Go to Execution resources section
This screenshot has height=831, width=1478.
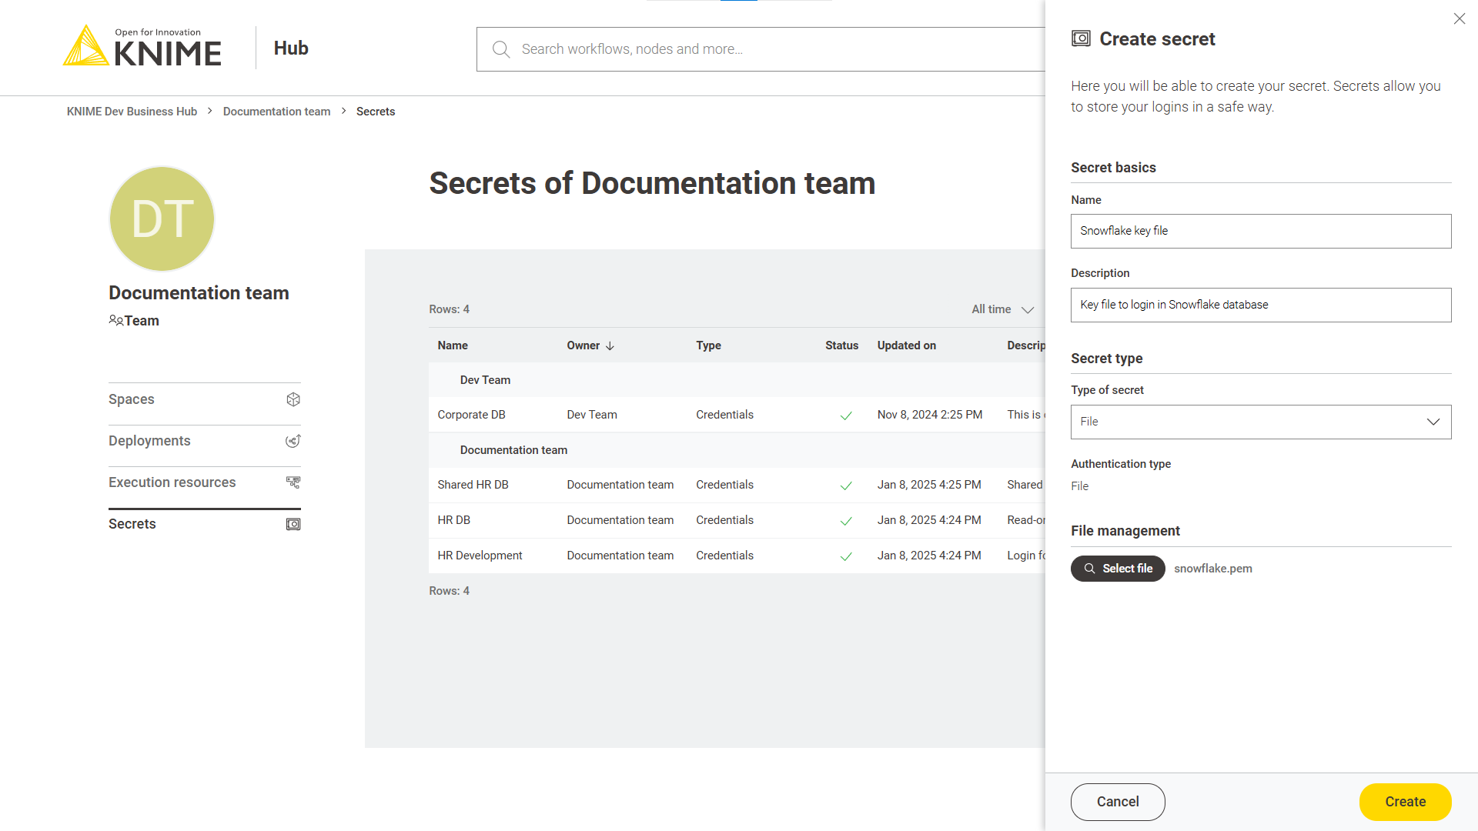pos(172,482)
